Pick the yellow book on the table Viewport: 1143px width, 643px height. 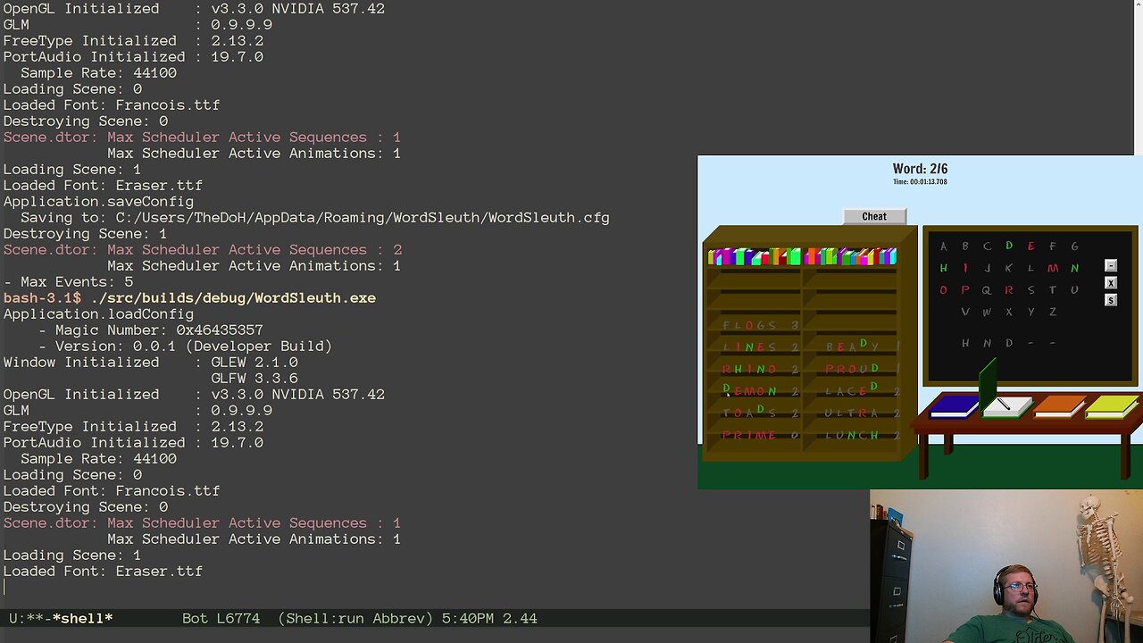pyautogui.click(x=1112, y=405)
